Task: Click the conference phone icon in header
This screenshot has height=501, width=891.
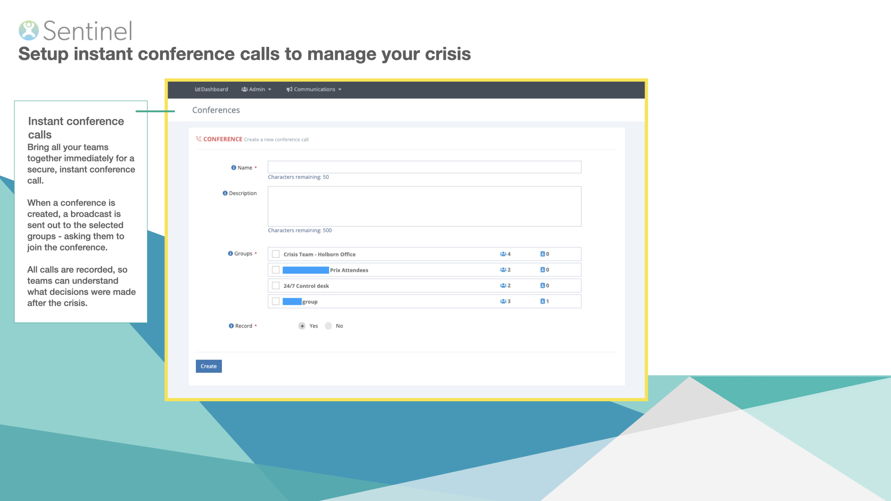Action: tap(199, 139)
